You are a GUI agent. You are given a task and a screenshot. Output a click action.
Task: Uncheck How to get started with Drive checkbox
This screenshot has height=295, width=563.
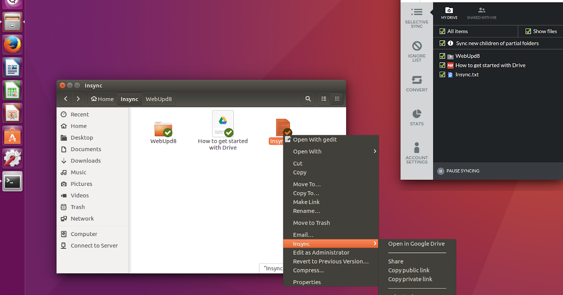click(442, 66)
